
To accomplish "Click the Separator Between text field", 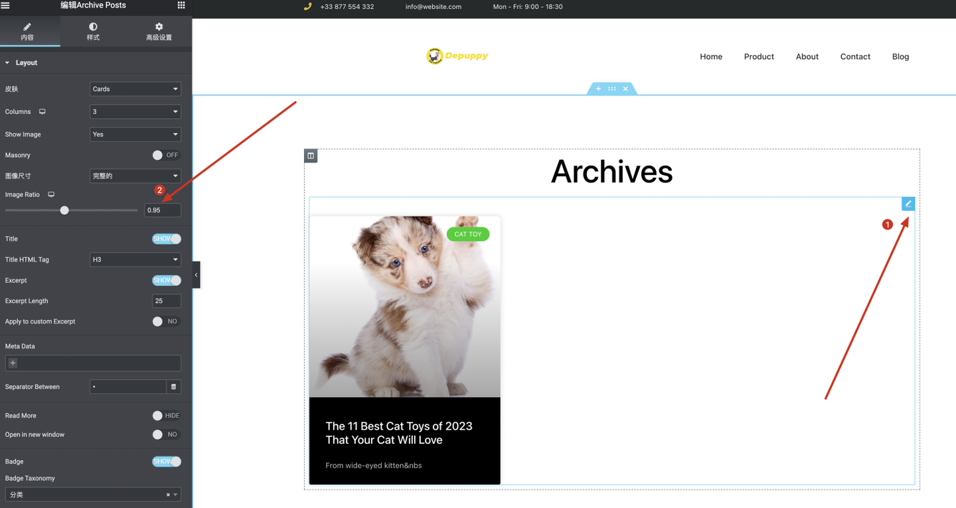I will pyautogui.click(x=128, y=387).
